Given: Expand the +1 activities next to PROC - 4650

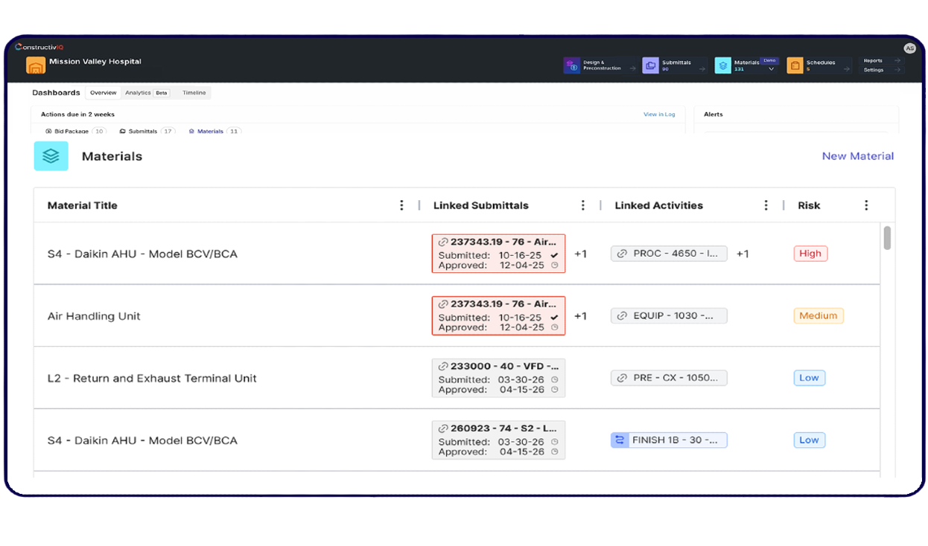Looking at the screenshot, I should tap(743, 254).
